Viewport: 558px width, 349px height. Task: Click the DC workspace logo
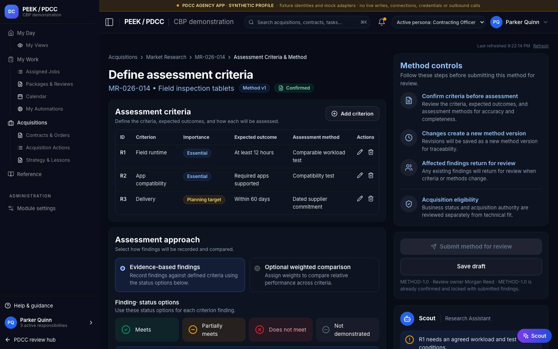point(12,12)
